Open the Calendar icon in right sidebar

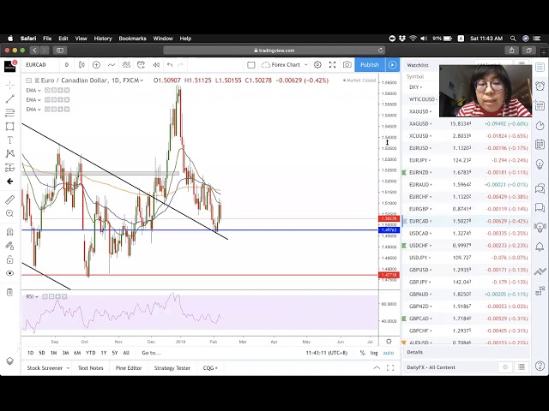tap(540, 144)
